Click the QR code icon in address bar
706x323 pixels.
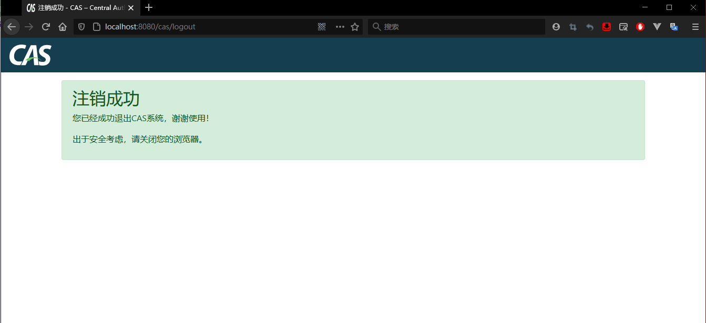tap(322, 27)
